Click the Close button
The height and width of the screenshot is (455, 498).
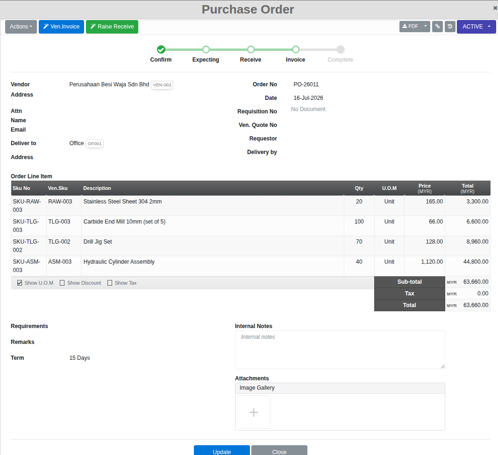click(279, 450)
